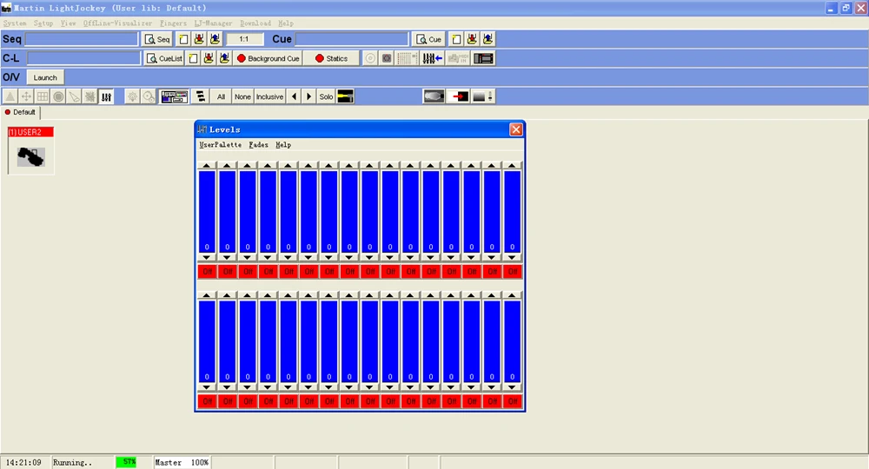Screen dimensions: 869x469
Task: Open the OffLine-Visualizer menu
Action: click(117, 23)
